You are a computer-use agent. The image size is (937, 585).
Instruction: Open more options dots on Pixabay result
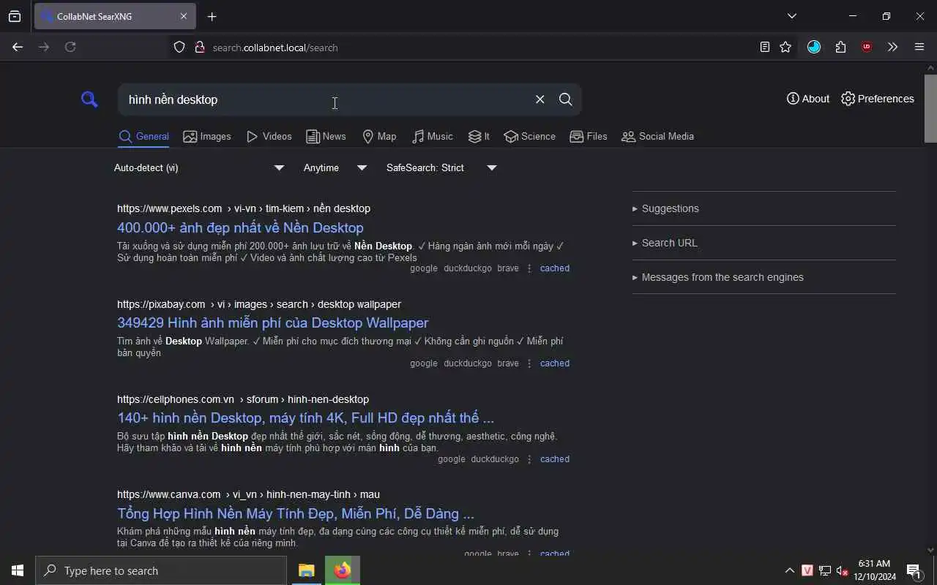tap(529, 363)
